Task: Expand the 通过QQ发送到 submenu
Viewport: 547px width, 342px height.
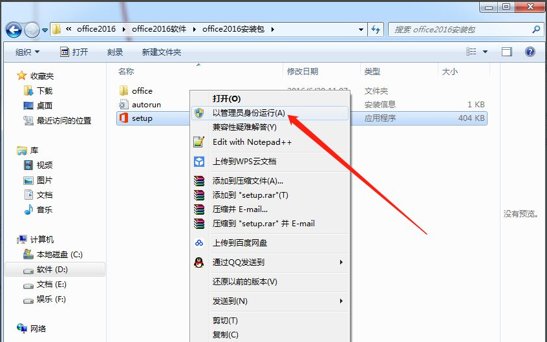Action: pos(341,262)
